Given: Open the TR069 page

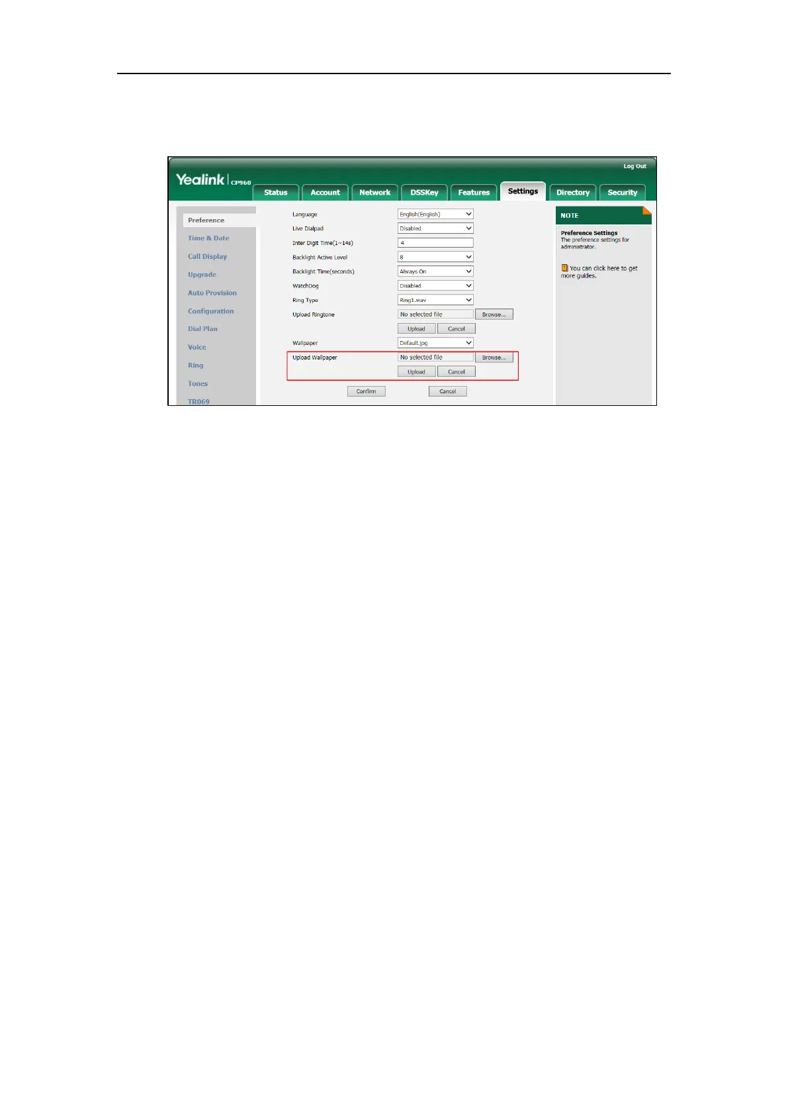Looking at the screenshot, I should (x=198, y=401).
